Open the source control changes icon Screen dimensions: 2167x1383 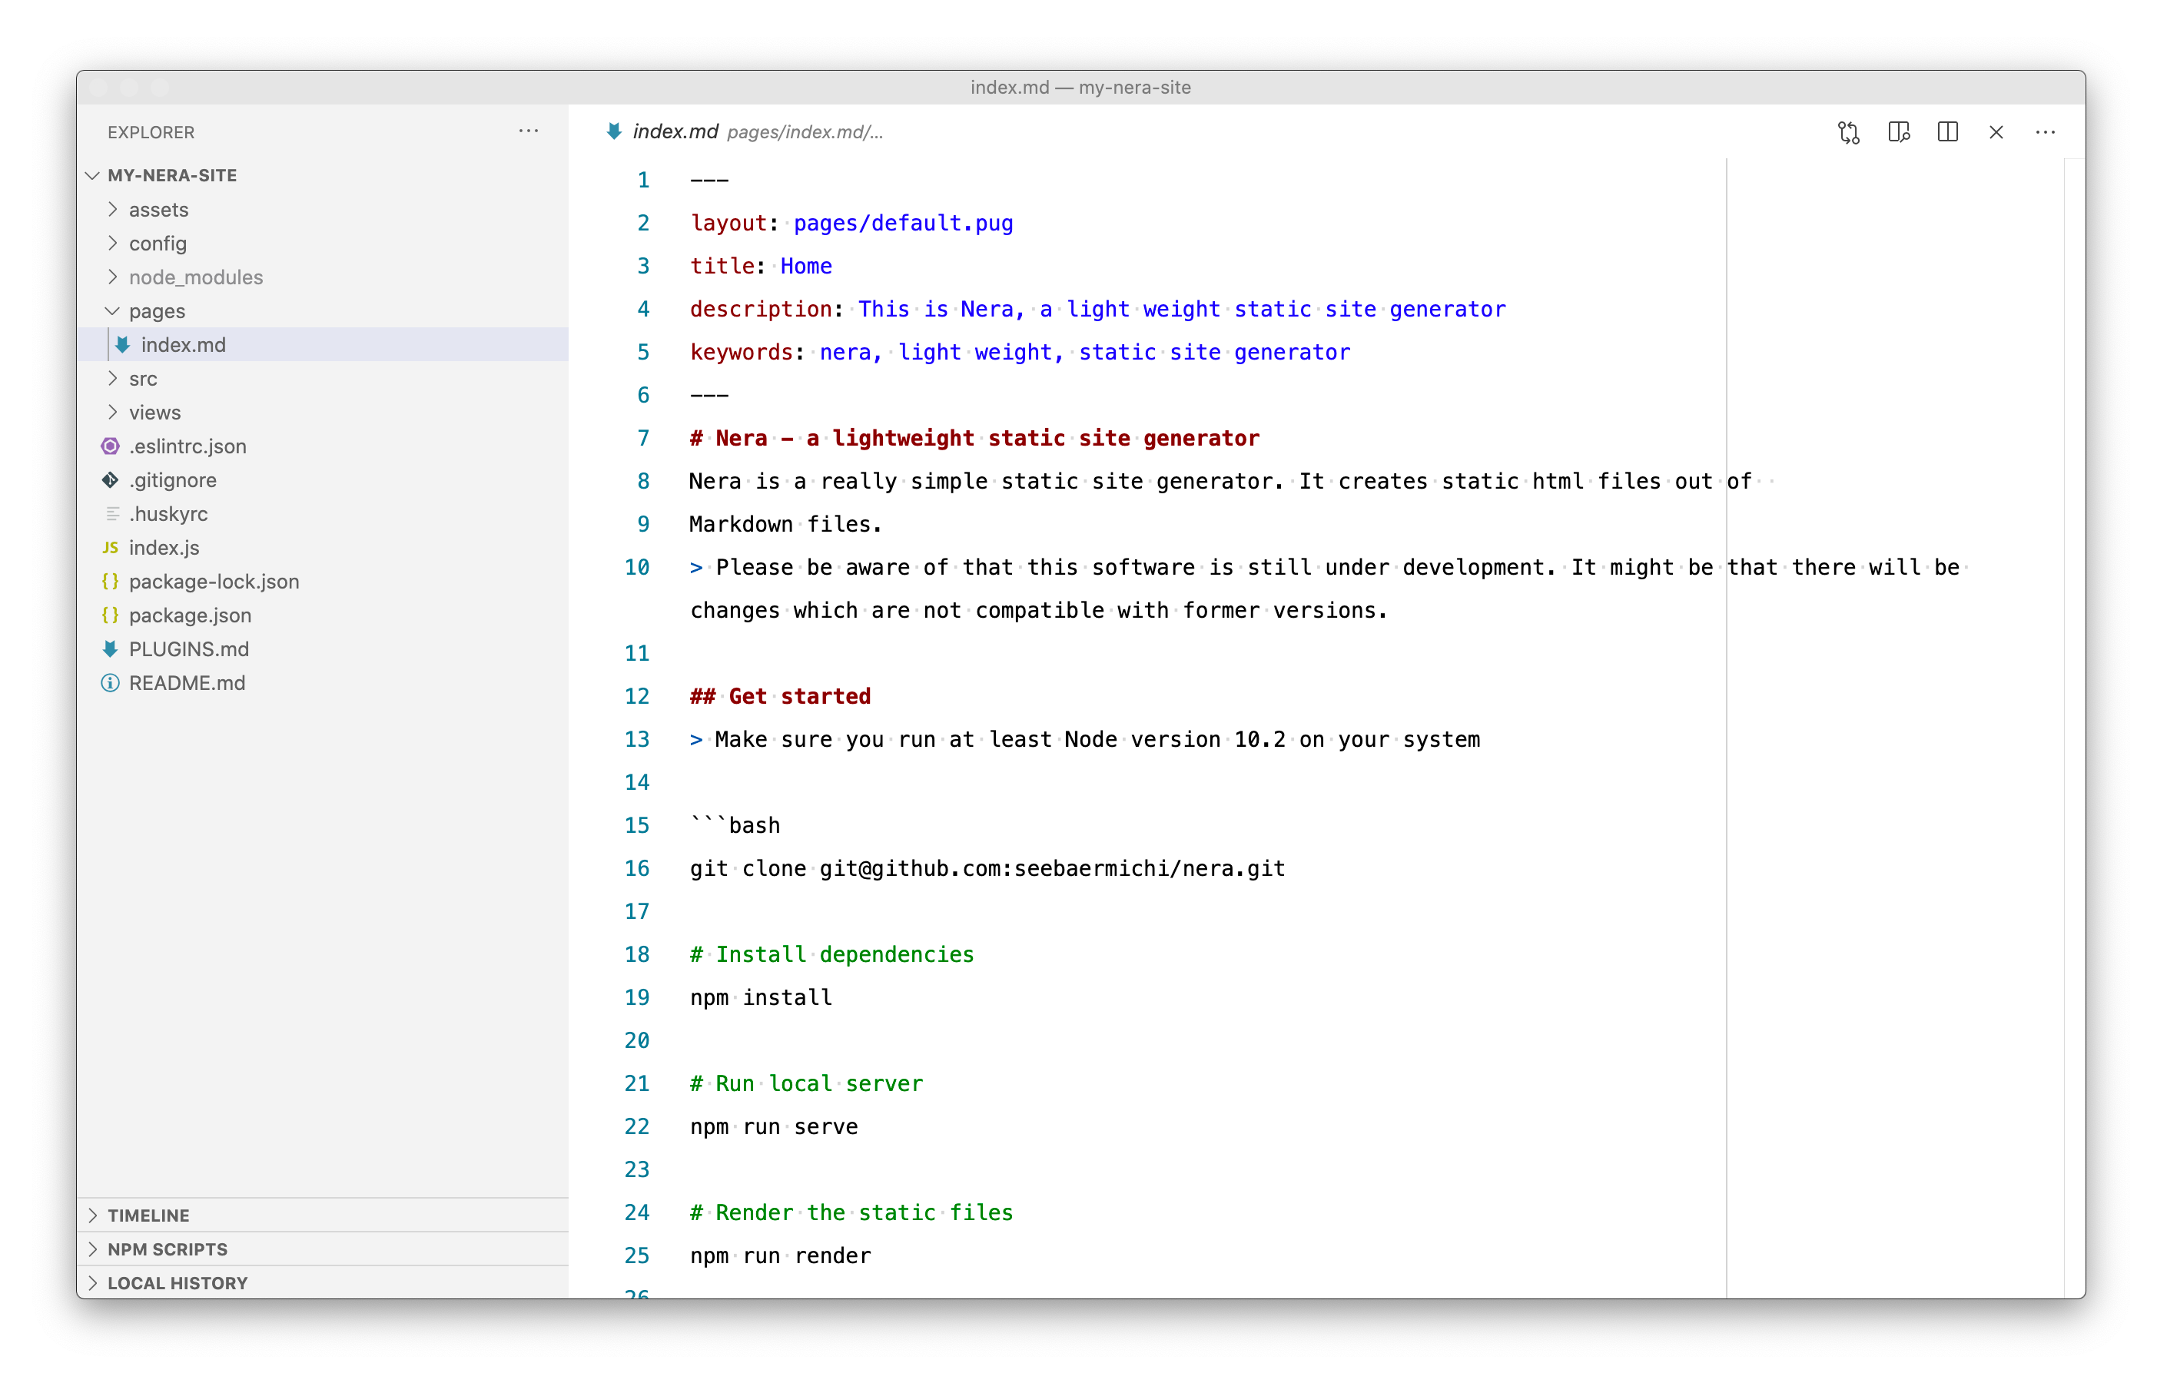click(1848, 132)
